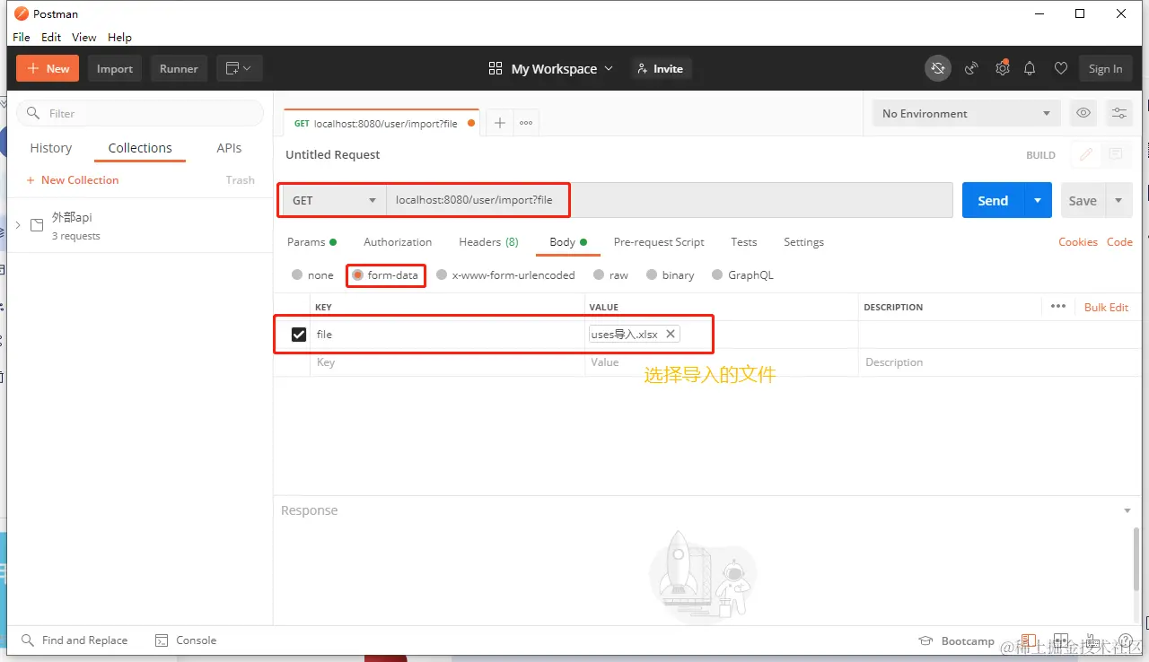Open the tab options ellipsis menu
This screenshot has width=1149, height=662.
[x=526, y=123]
